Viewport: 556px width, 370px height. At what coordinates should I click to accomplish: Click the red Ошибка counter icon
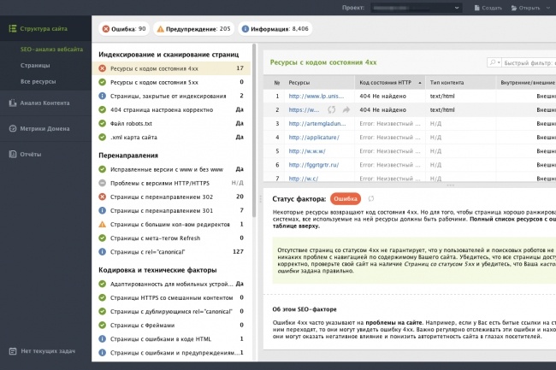tap(106, 29)
